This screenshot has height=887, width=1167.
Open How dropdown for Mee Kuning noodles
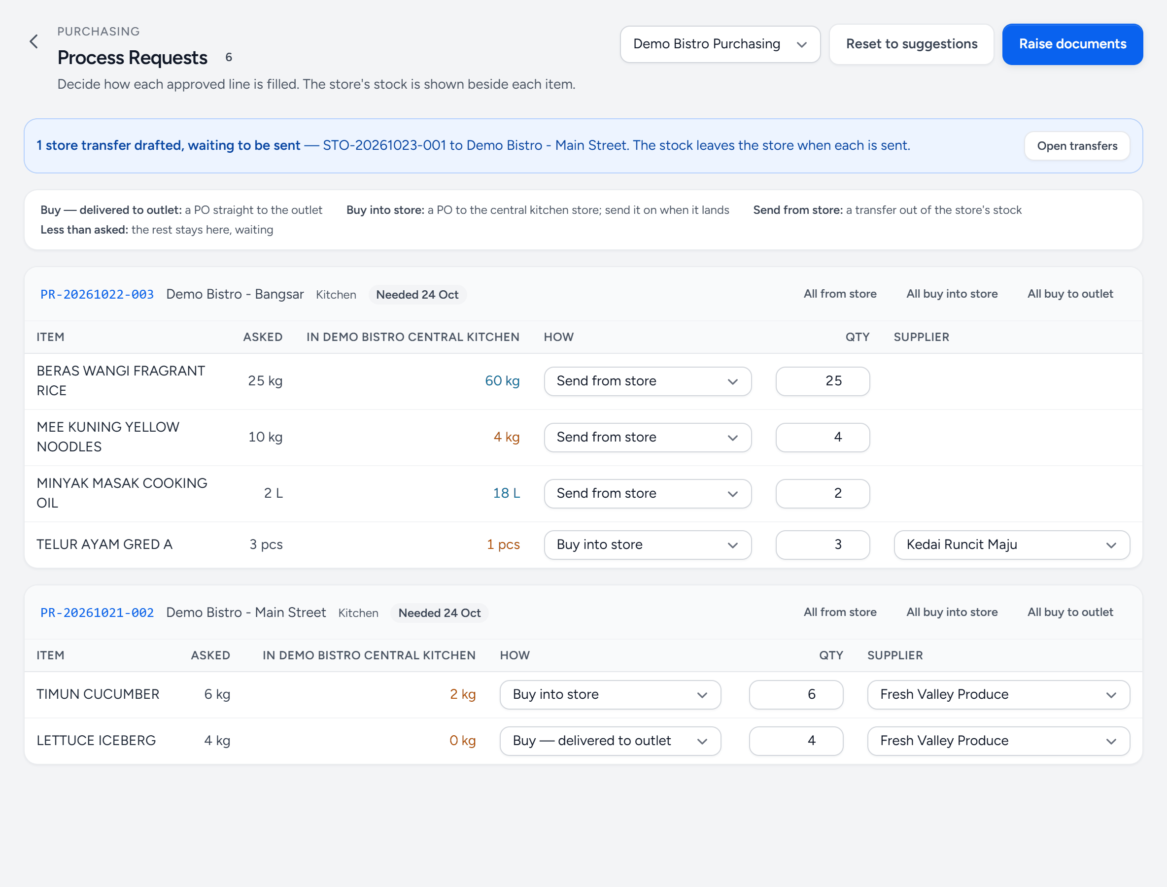pos(648,437)
